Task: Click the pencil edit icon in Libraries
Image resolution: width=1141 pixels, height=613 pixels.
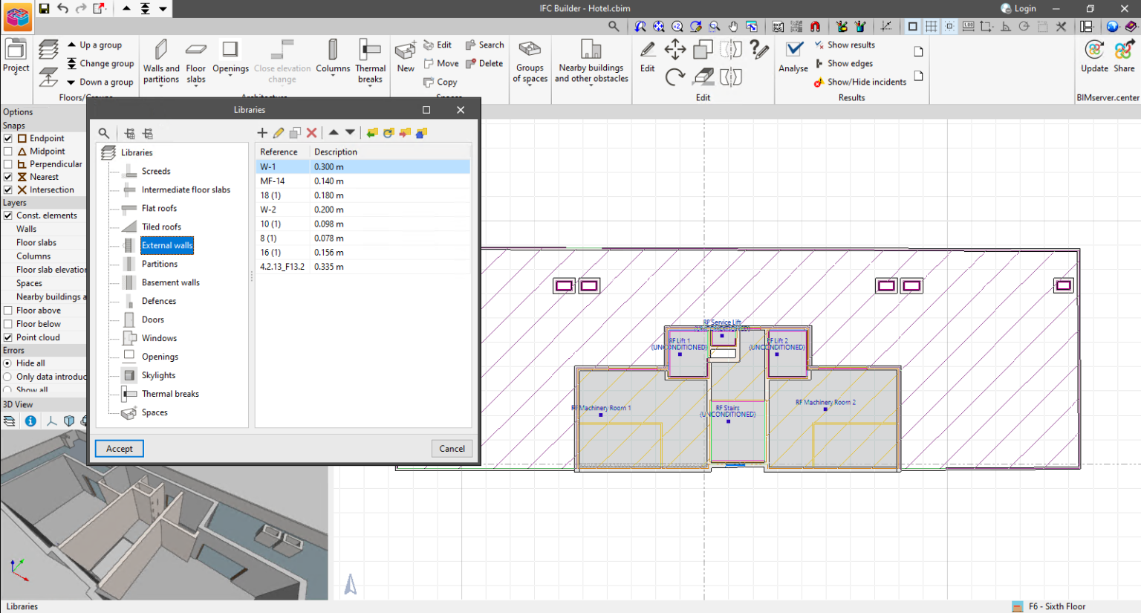Action: click(x=279, y=133)
